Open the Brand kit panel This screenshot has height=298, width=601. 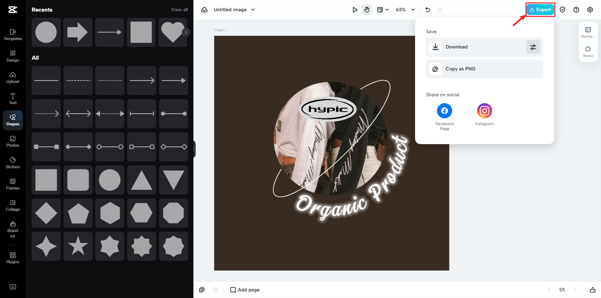click(13, 230)
